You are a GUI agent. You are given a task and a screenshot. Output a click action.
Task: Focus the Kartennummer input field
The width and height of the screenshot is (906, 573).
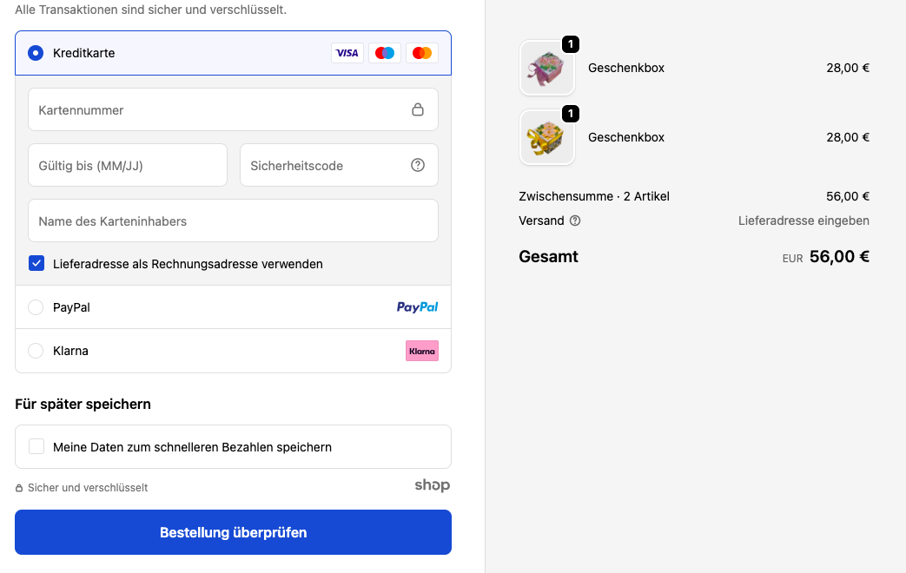coord(217,110)
